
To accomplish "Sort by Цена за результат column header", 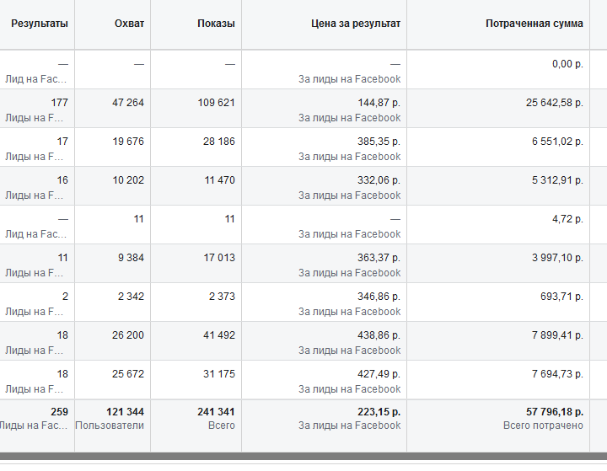I will 356,24.
